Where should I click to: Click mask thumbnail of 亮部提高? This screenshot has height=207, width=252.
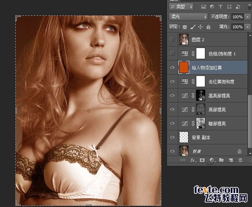pyautogui.click(x=201, y=109)
